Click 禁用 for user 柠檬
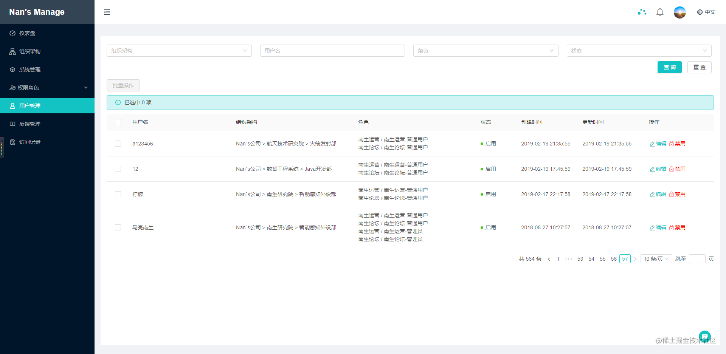This screenshot has width=726, height=354. click(677, 194)
